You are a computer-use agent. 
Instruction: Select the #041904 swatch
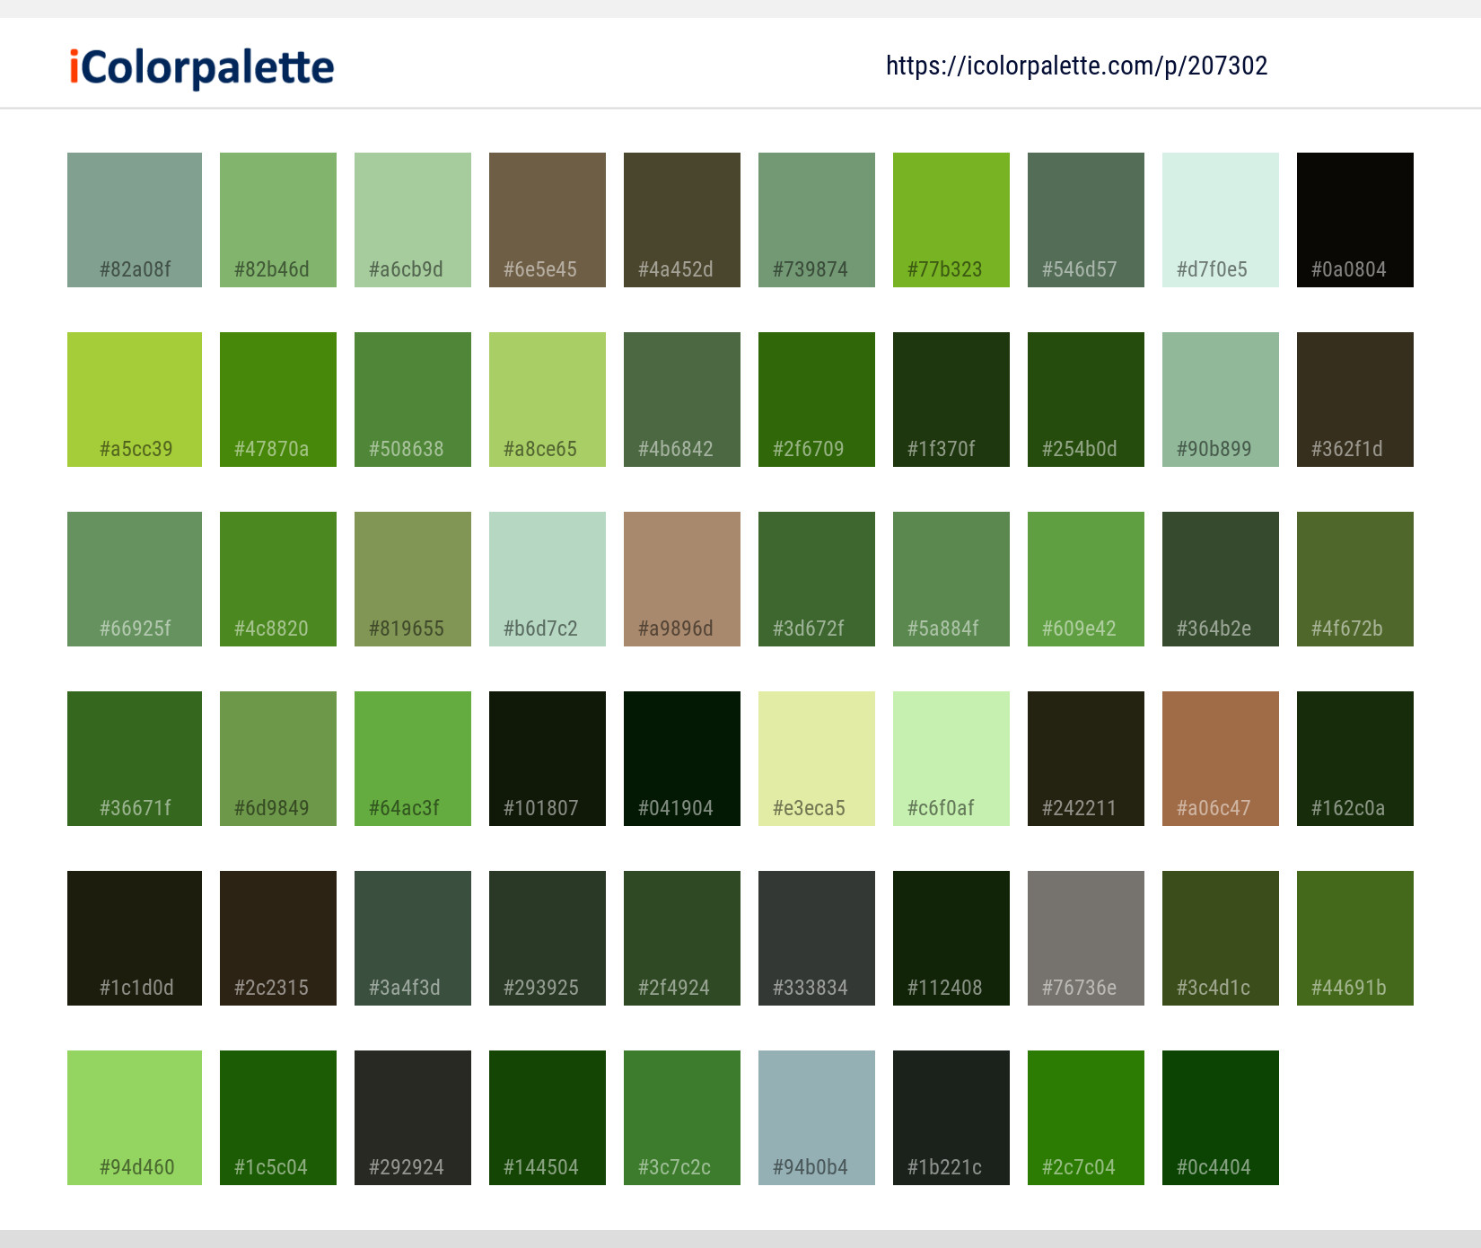pos(682,759)
